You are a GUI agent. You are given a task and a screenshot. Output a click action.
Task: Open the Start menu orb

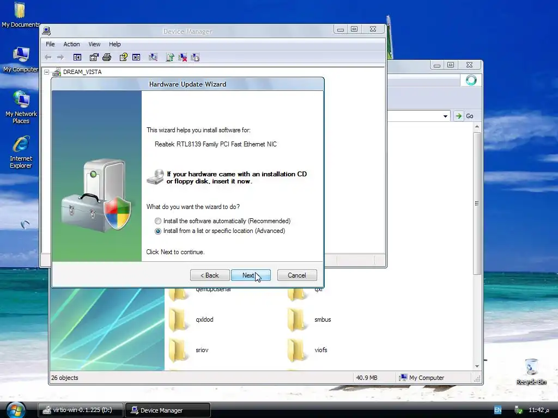(15, 410)
